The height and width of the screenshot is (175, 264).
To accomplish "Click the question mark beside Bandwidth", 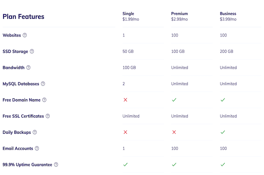I will tap(28, 67).
